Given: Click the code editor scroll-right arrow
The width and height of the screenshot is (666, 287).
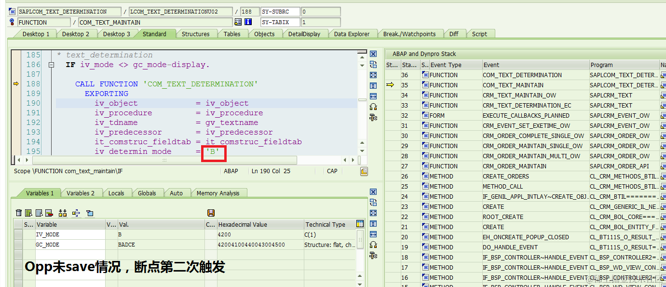Looking at the screenshot, I should [353, 160].
